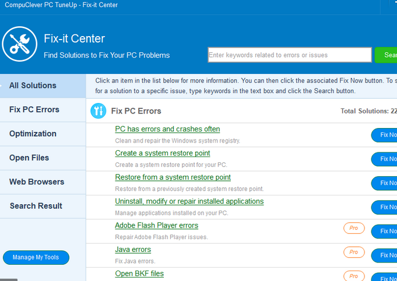The height and width of the screenshot is (281, 397).
Task: Click the Fix PC Errors section icon
Action: click(x=99, y=111)
